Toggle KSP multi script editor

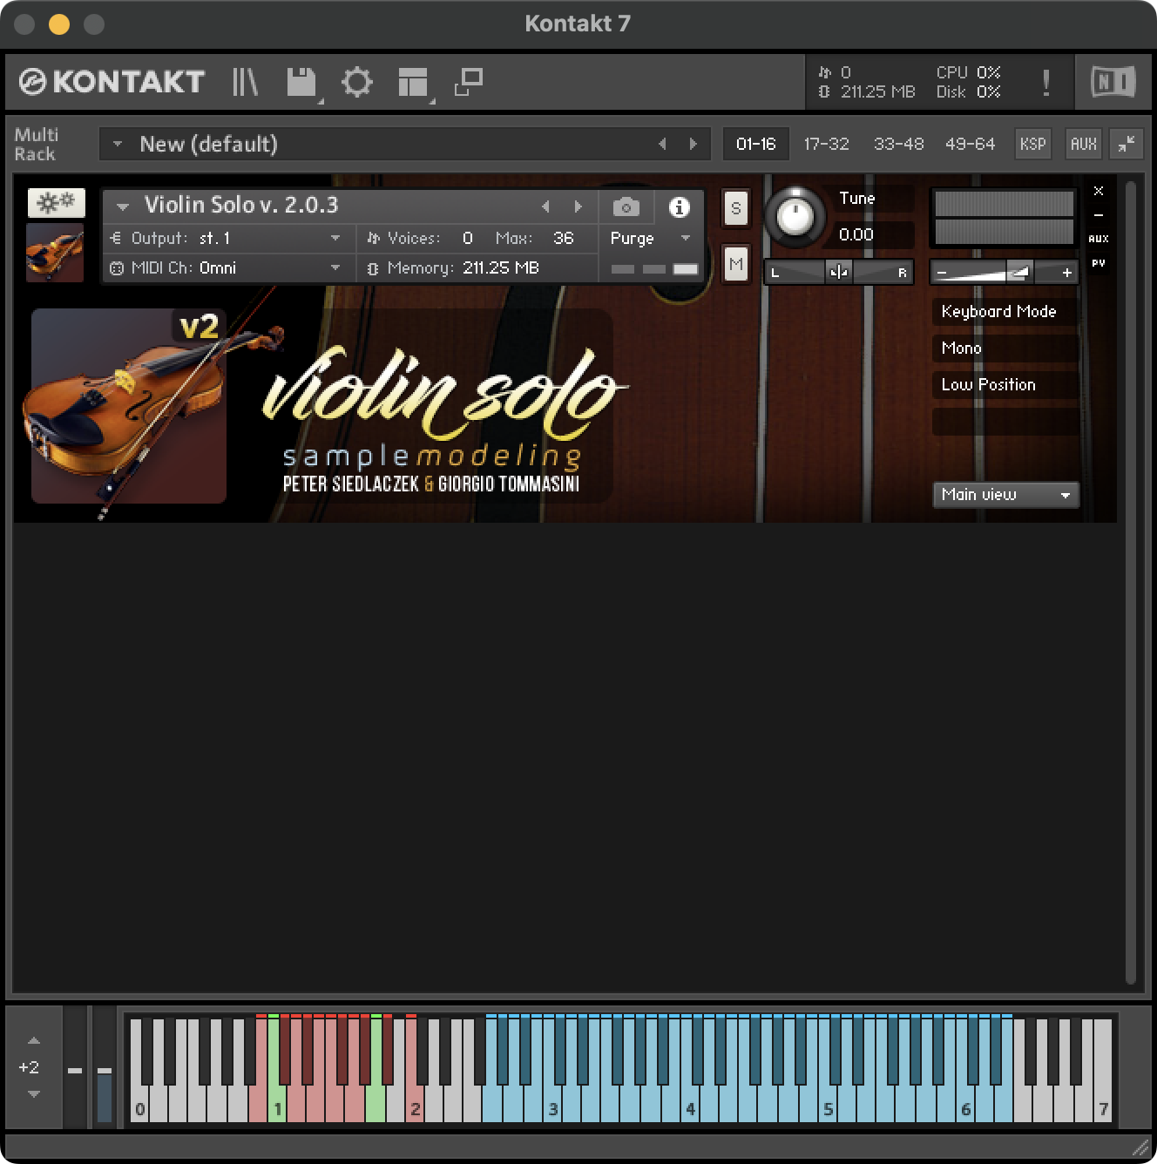tap(1032, 144)
